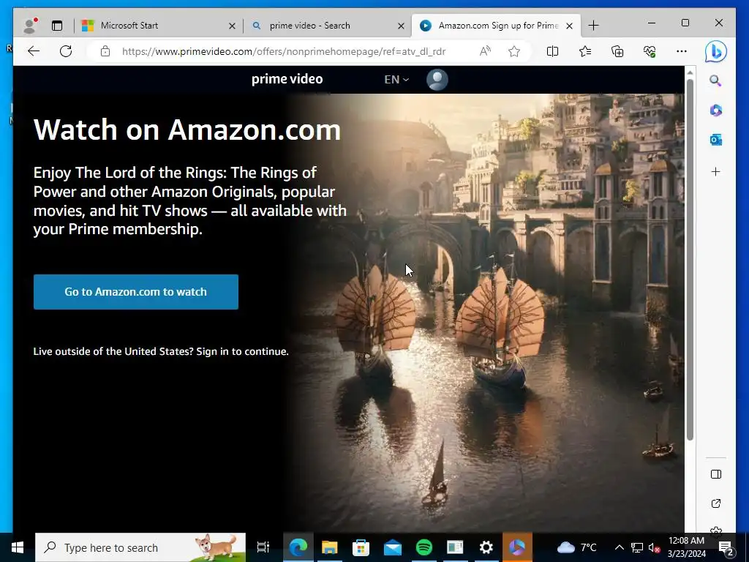Screen dimensions: 749x562
Task: Close the Amazon.com Sign up tab
Action: tap(569, 26)
